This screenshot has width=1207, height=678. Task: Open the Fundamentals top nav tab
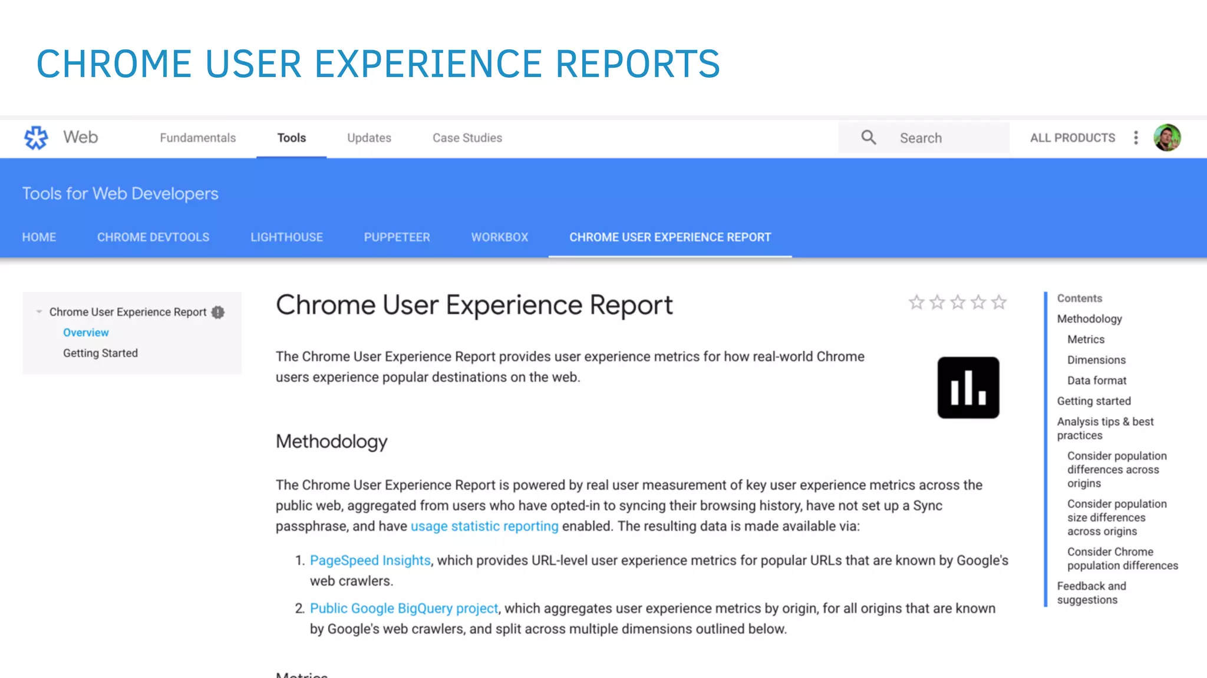[x=197, y=138]
